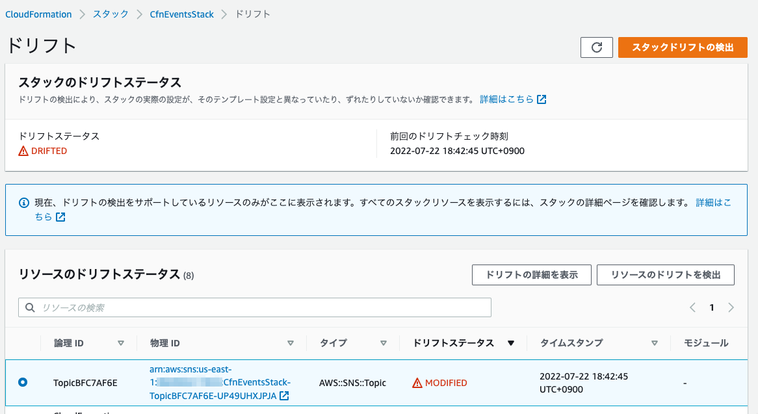This screenshot has height=414, width=758.
Task: Click external link icon after UP49UHXJPJA
Action: pos(284,396)
